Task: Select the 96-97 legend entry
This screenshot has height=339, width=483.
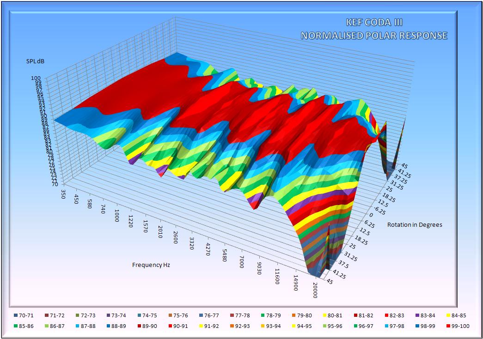Action: [363, 326]
